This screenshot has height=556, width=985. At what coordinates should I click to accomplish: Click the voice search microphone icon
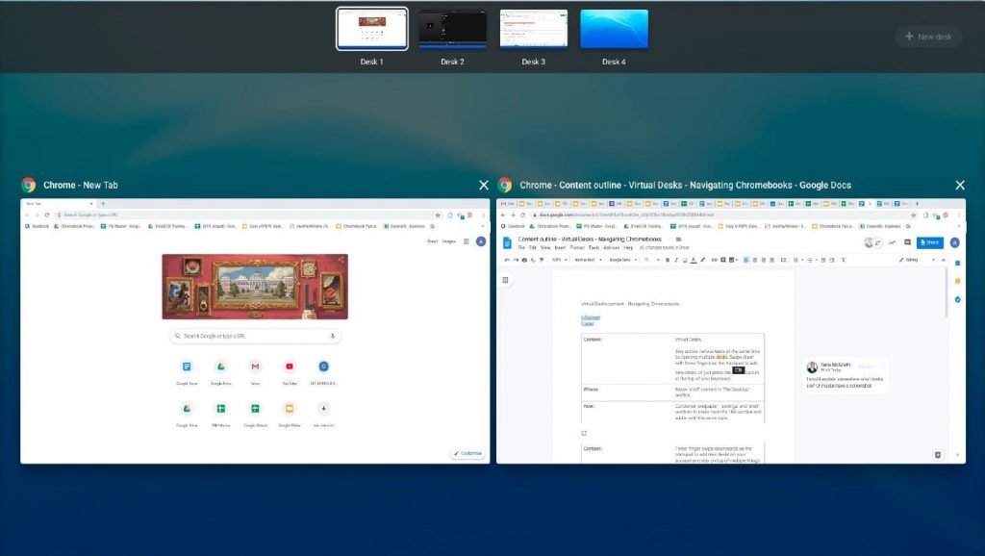(333, 336)
